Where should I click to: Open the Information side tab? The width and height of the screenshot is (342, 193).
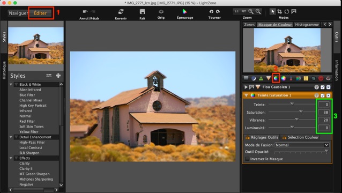pyautogui.click(x=337, y=70)
